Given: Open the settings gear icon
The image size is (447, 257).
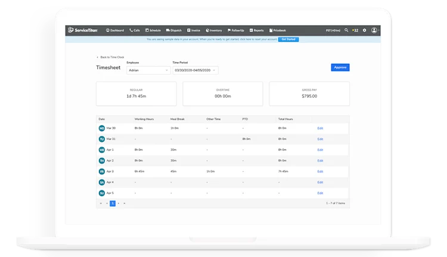Looking at the screenshot, I should click(x=364, y=30).
